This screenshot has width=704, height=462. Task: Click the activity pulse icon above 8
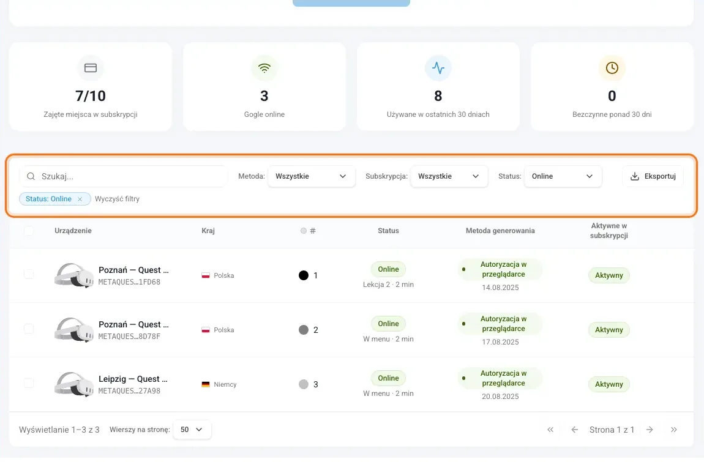click(438, 69)
